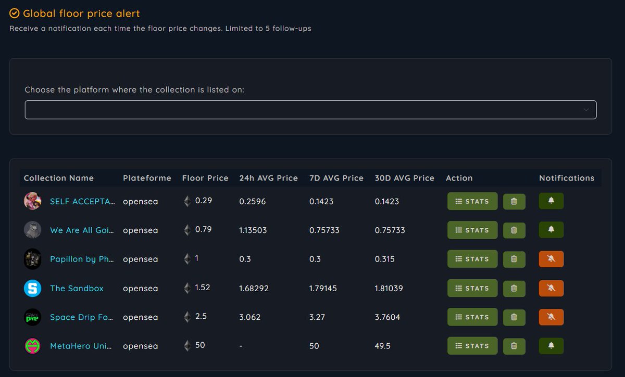The image size is (625, 377).
Task: Enable muted notifications for The Sandbox
Action: pyautogui.click(x=552, y=288)
